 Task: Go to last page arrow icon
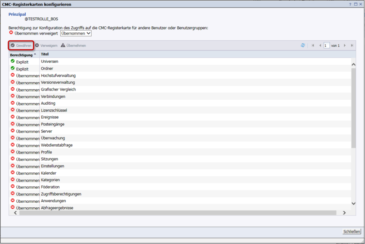coord(352,46)
